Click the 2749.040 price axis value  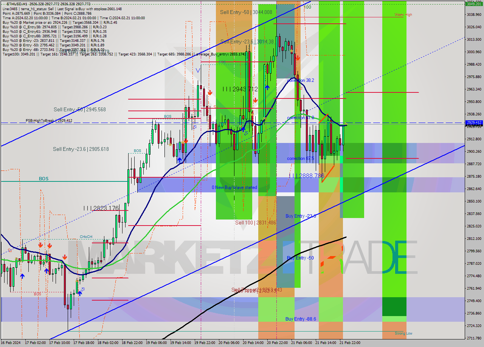(x=474, y=301)
